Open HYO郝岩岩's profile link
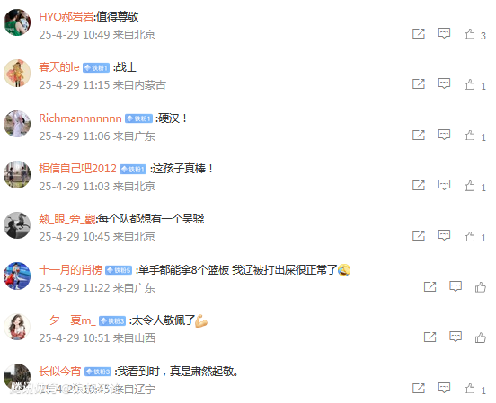The image size is (496, 403). [66, 16]
